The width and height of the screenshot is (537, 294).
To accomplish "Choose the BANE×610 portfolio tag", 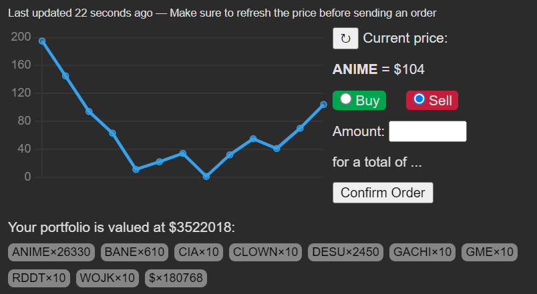I will pyautogui.click(x=134, y=252).
